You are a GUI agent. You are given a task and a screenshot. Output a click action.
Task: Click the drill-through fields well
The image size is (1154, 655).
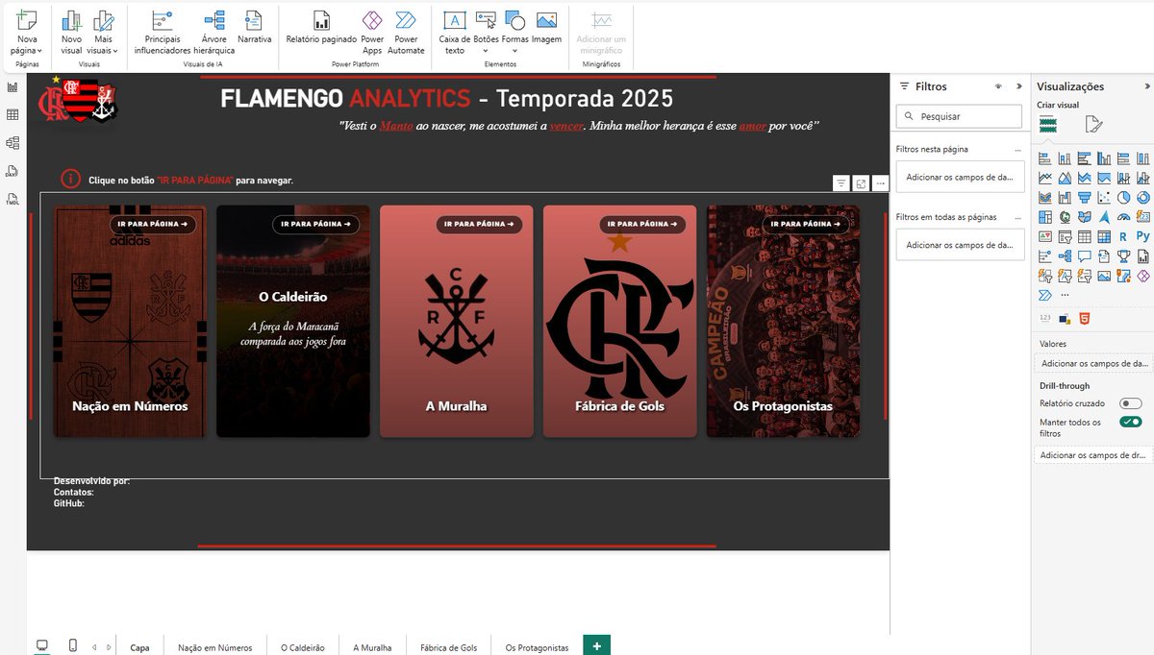click(x=1094, y=454)
